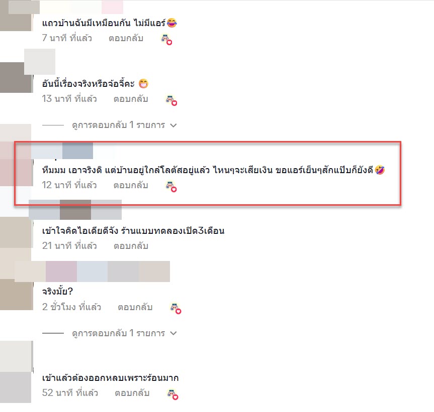Open profile picture of first commenter
The height and width of the screenshot is (412, 434).
[16, 16]
